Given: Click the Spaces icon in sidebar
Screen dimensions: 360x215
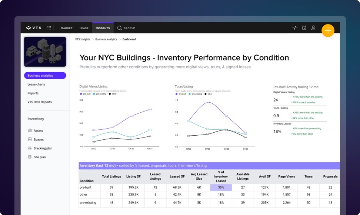Looking at the screenshot, I should click(x=30, y=139).
